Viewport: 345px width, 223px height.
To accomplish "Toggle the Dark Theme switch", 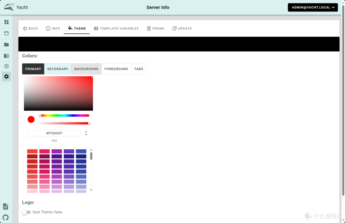I will pos(26,212).
